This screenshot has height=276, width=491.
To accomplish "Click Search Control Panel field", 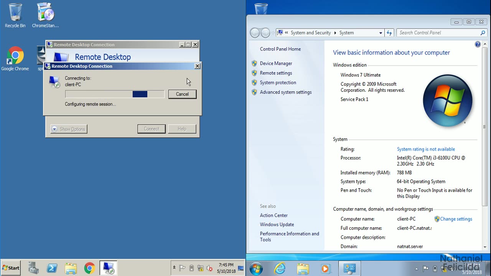I will pyautogui.click(x=437, y=33).
